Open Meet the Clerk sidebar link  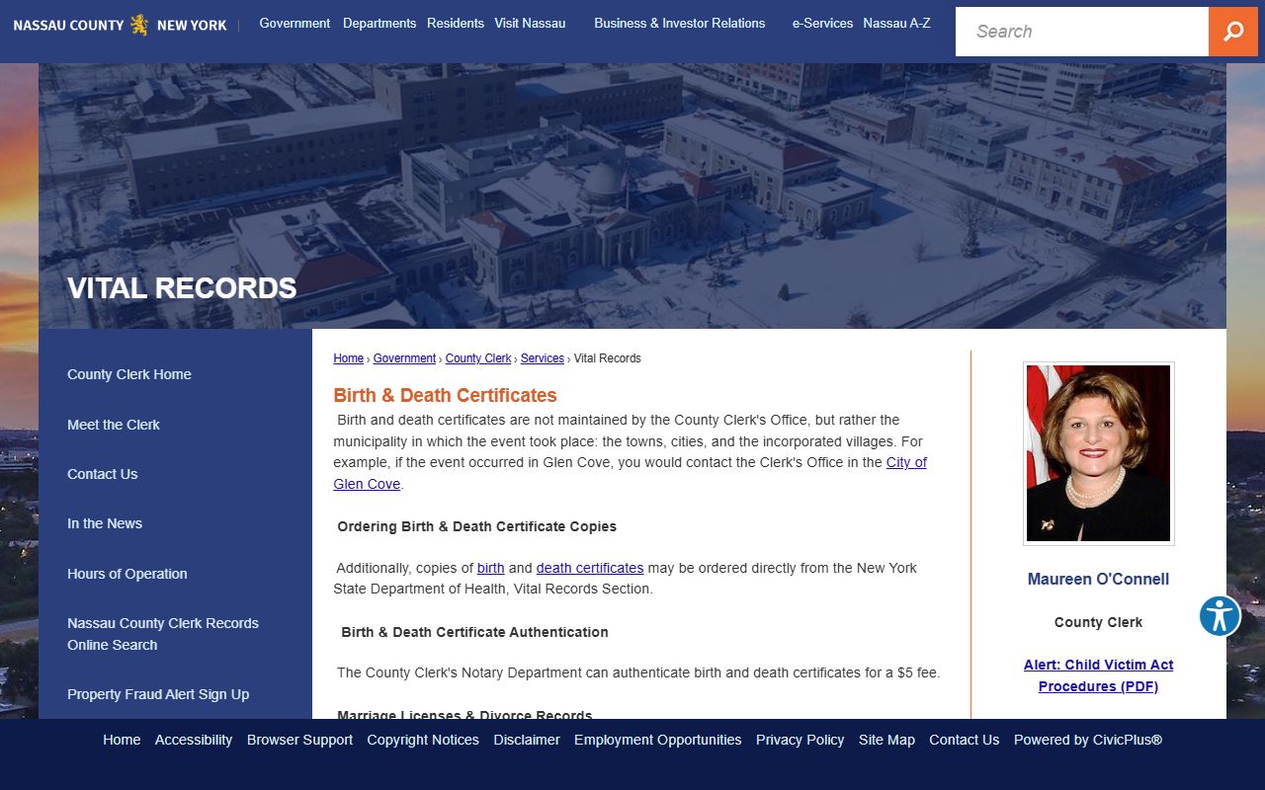coord(114,425)
